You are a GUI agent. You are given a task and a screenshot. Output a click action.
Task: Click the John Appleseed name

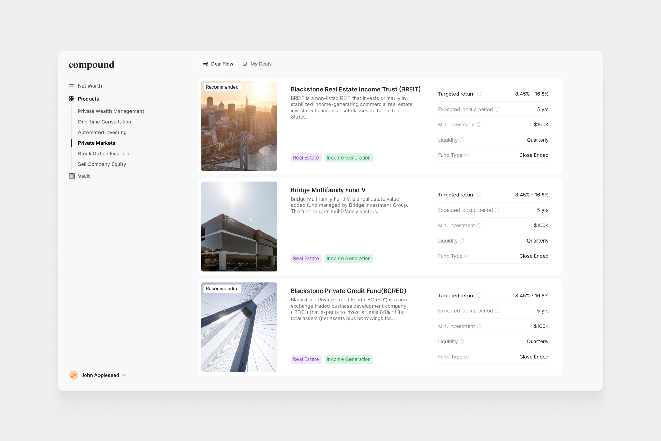click(100, 375)
